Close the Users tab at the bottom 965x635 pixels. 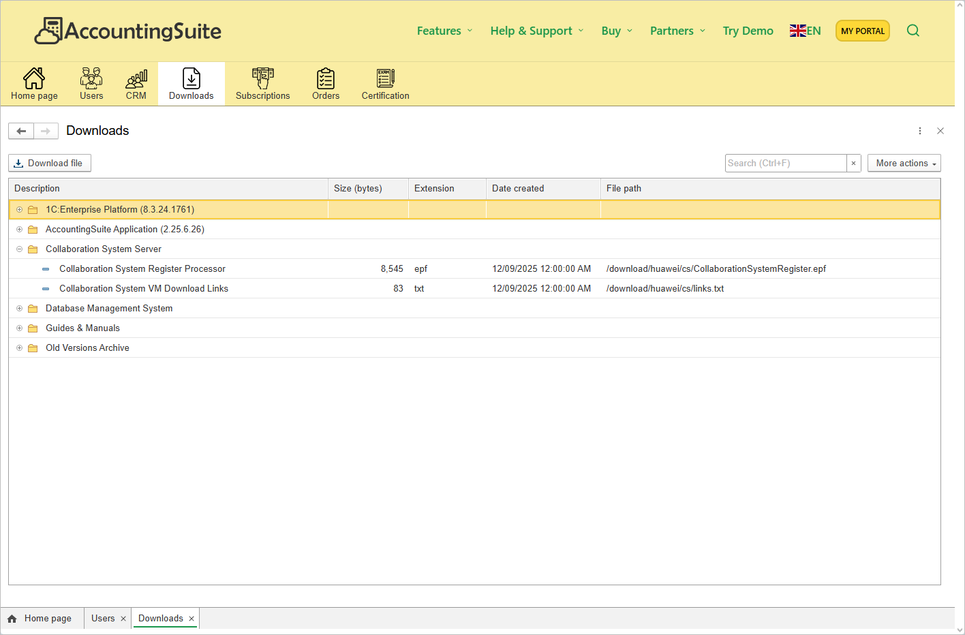pos(123,619)
